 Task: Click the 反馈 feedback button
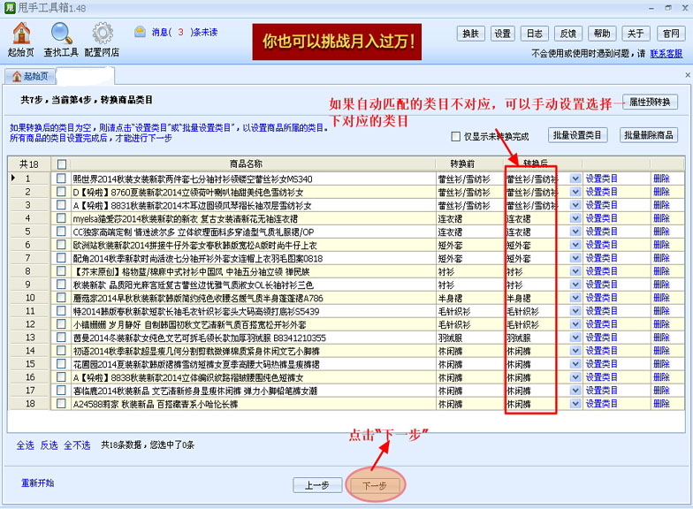567,34
